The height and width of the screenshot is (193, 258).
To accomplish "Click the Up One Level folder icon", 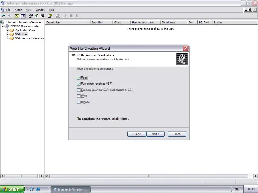I will click(17, 16).
